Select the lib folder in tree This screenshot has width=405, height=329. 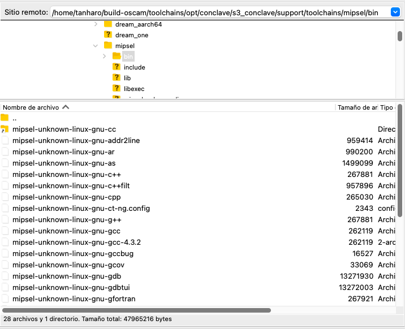(x=127, y=78)
